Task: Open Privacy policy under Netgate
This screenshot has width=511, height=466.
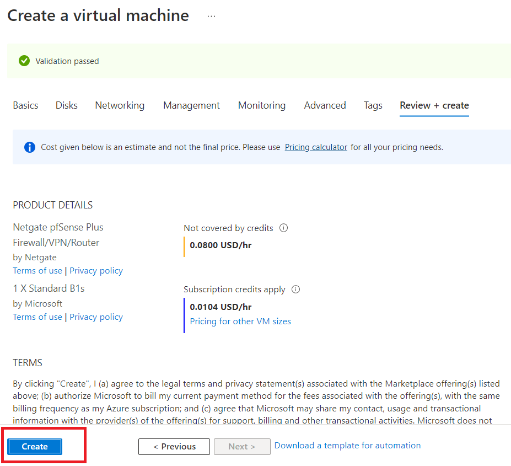Action: 96,271
